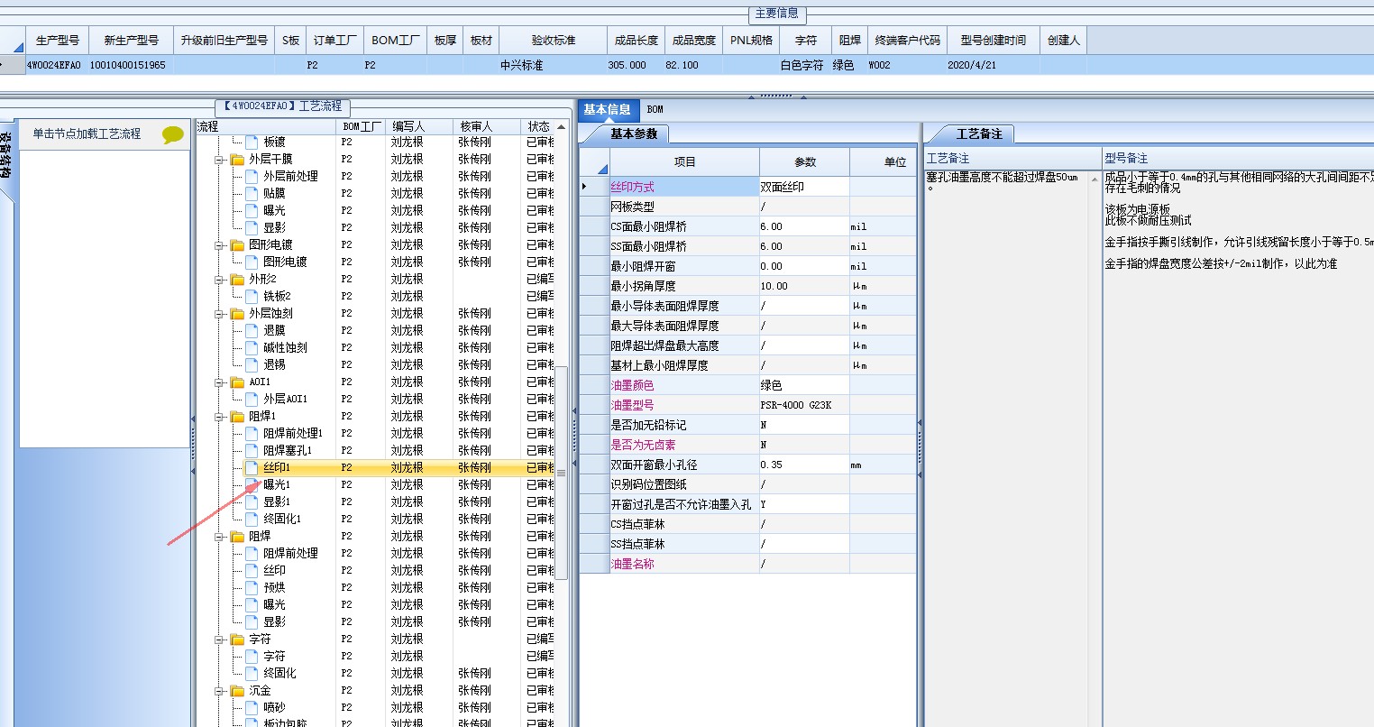This screenshot has height=727, width=1374.
Task: Click the document icon beside 终固化
Action: [252, 673]
